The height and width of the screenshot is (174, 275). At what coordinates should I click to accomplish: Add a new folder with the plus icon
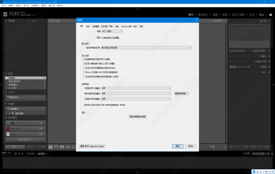(x=45, y=92)
